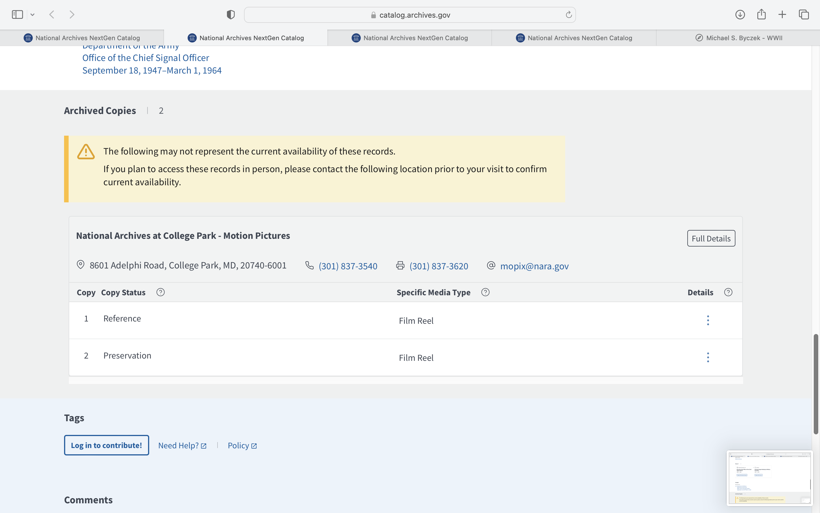The width and height of the screenshot is (820, 513).
Task: Reload the page with the refresh icon
Action: (569, 15)
